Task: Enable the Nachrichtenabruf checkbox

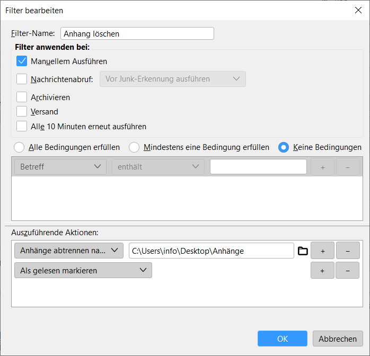Action: 22,79
